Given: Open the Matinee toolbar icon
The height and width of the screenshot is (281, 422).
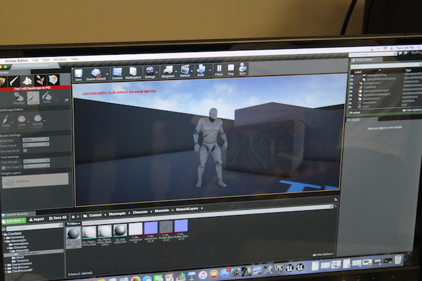Looking at the screenshot, I should pyautogui.click(x=185, y=71).
